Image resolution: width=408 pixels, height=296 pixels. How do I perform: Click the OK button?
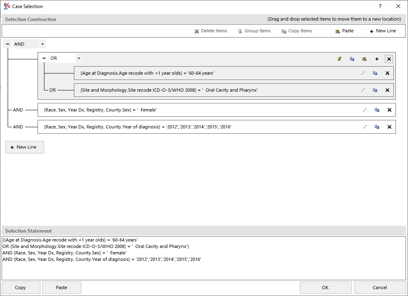pyautogui.click(x=325, y=287)
